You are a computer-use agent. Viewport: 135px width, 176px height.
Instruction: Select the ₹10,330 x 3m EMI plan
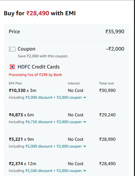23,91
